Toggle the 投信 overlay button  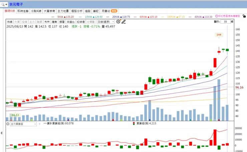tap(24, 22)
